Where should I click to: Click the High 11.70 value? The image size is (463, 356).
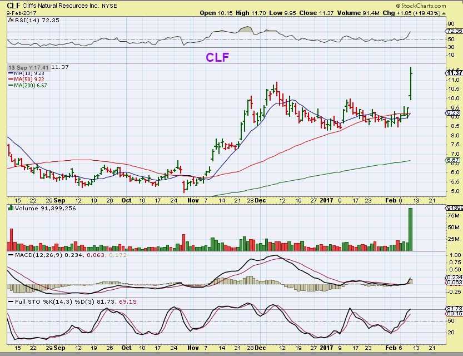(251, 13)
